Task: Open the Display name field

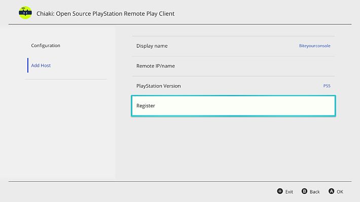Action: coord(233,46)
